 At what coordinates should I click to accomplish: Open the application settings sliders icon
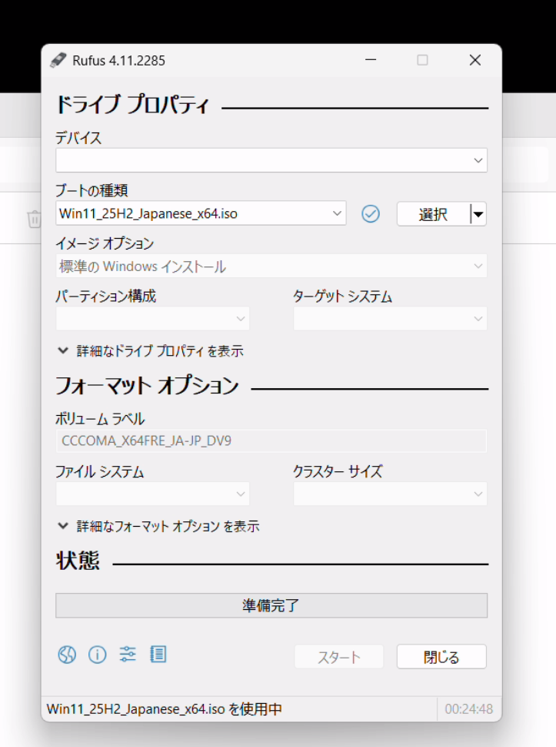point(128,655)
